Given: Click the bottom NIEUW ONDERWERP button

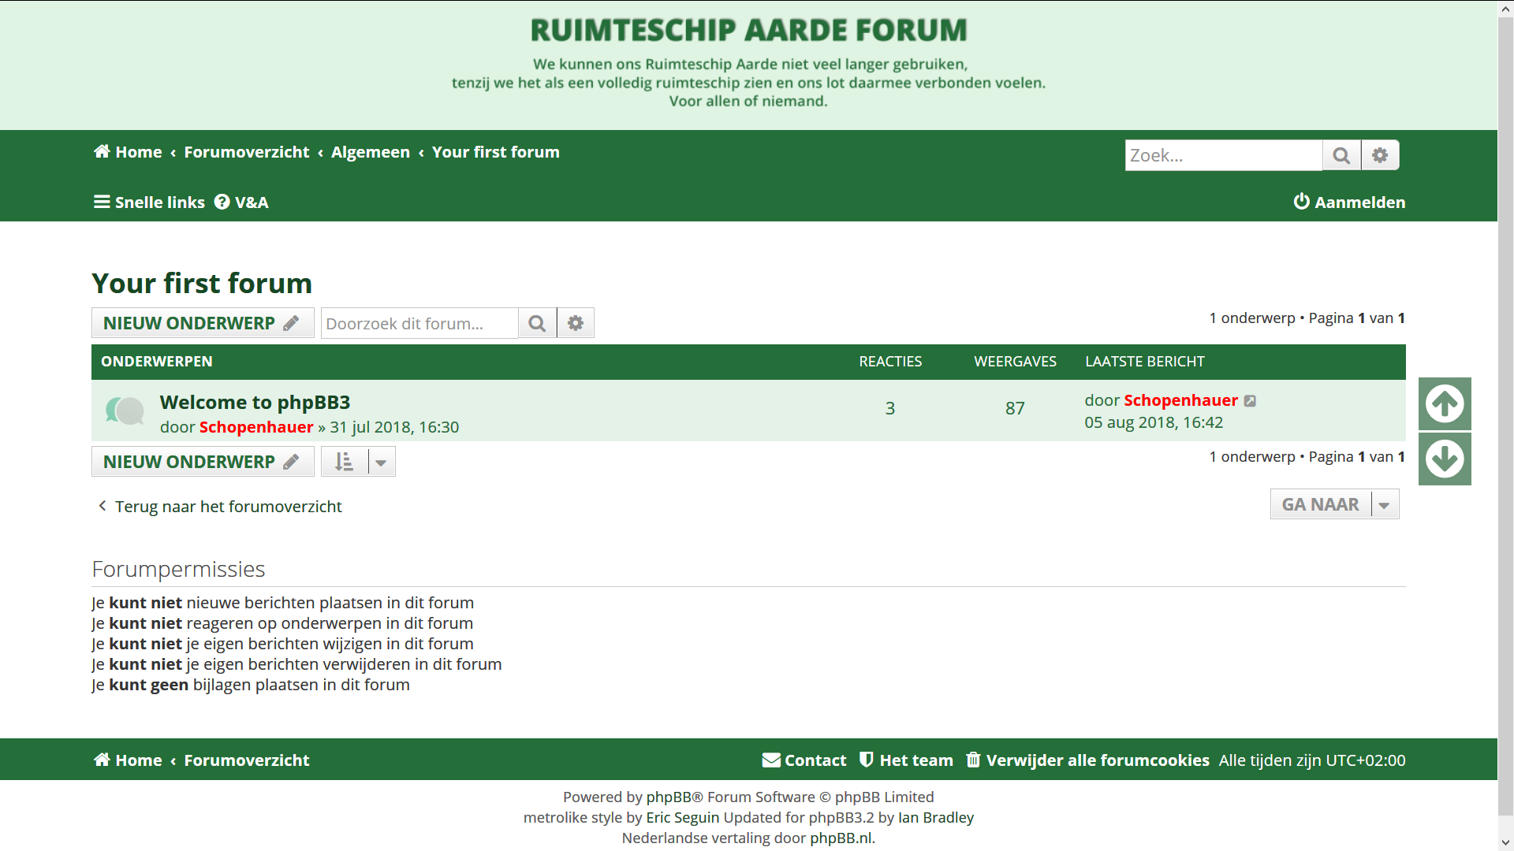Looking at the screenshot, I should pos(203,462).
